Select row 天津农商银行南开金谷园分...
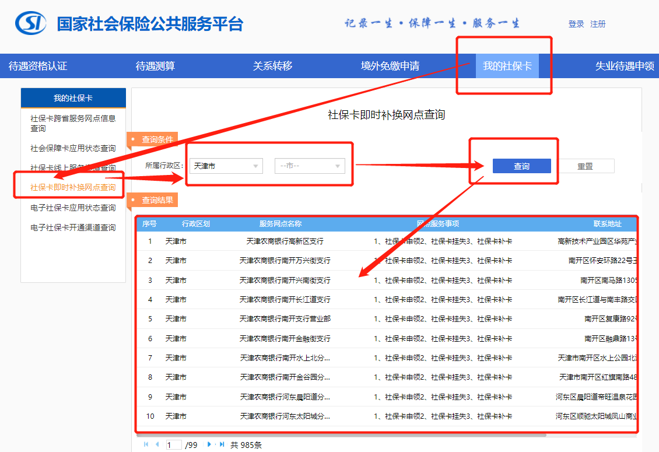This screenshot has width=659, height=452. click(387, 377)
